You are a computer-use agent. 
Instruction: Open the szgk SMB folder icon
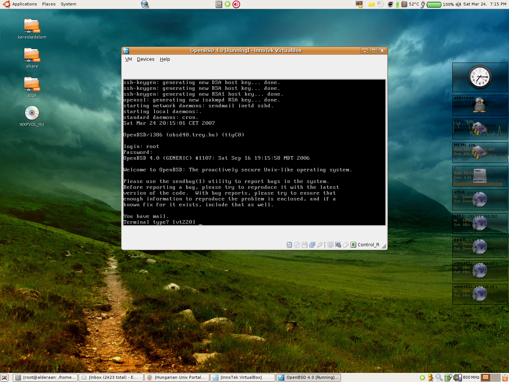pos(32,87)
